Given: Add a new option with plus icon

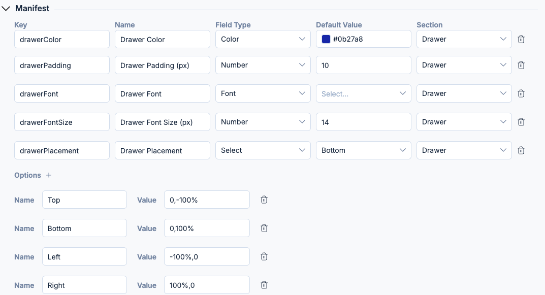Looking at the screenshot, I should click(49, 175).
